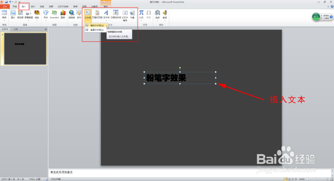Image resolution: width=334 pixels, height=181 pixels.
Task: Insert a symbol (符号)
Action: [149, 14]
